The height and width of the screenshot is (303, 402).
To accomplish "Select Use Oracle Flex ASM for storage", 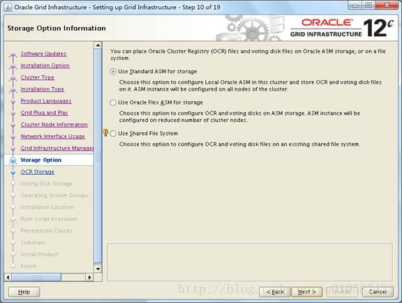I will (x=113, y=102).
